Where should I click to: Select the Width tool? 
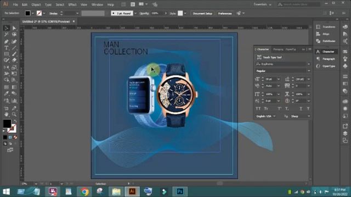[x=6, y=73]
